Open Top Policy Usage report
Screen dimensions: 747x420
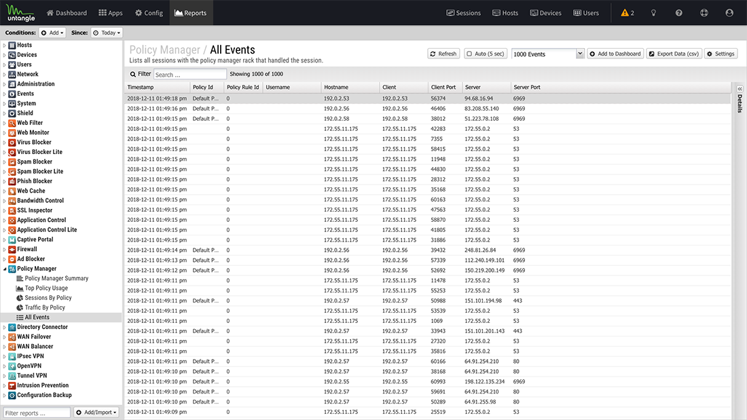(x=46, y=288)
